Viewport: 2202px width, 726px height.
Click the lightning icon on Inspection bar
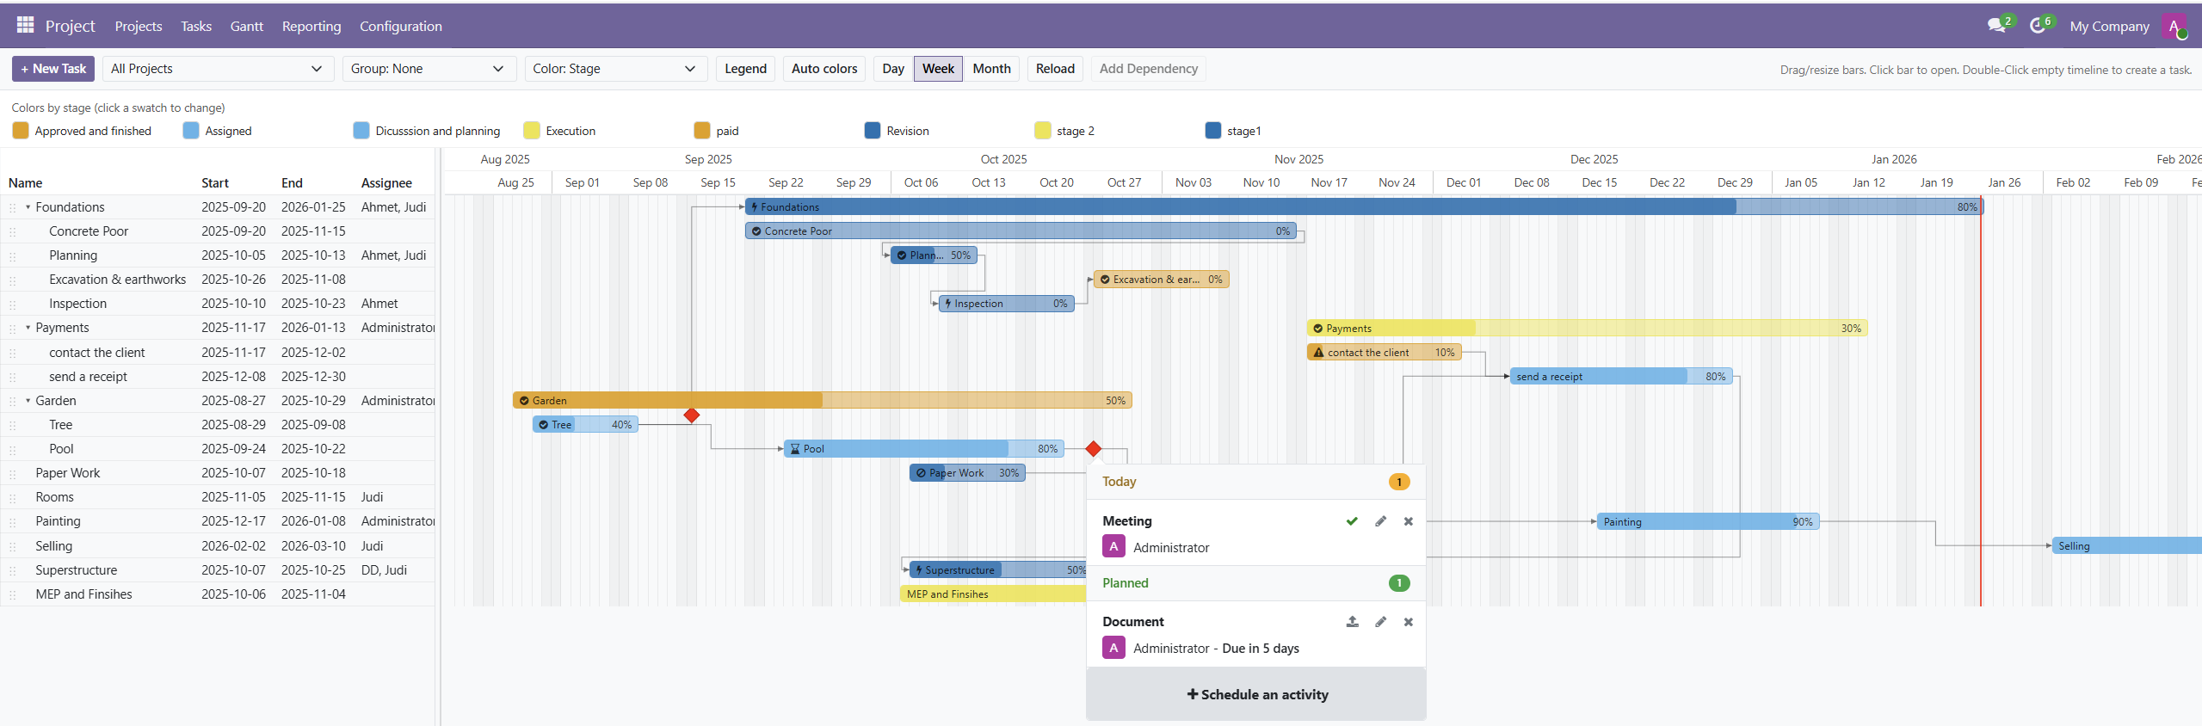(947, 304)
